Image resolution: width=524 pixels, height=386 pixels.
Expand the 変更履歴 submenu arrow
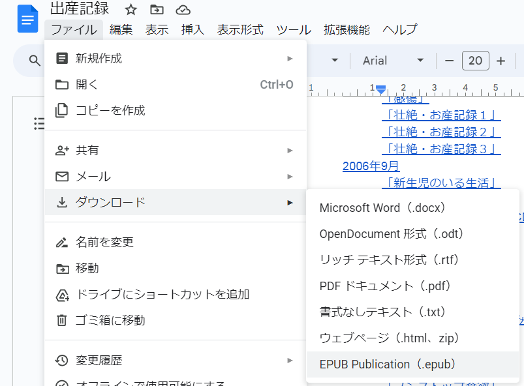(x=290, y=361)
